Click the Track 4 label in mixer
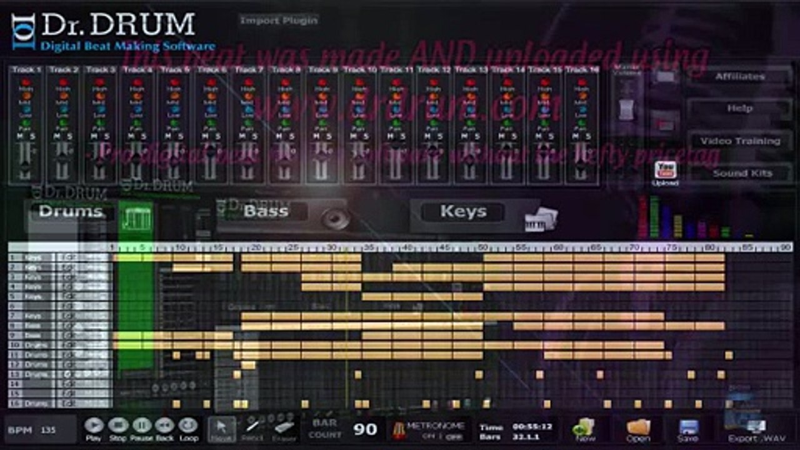Viewport: 800px width, 450px height. 137,69
